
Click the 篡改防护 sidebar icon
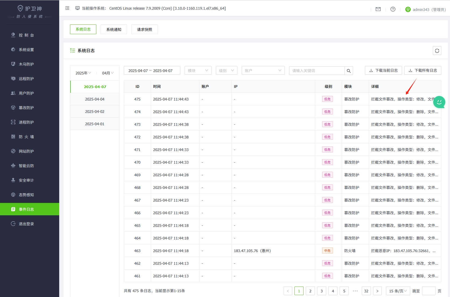tap(13, 108)
